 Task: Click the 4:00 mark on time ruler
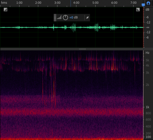(x=76, y=3)
